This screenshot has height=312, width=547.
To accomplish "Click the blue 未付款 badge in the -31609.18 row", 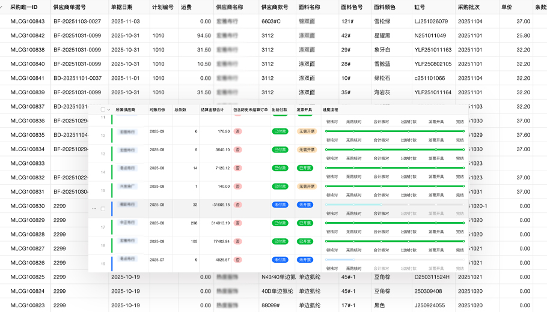I will click(x=280, y=205).
